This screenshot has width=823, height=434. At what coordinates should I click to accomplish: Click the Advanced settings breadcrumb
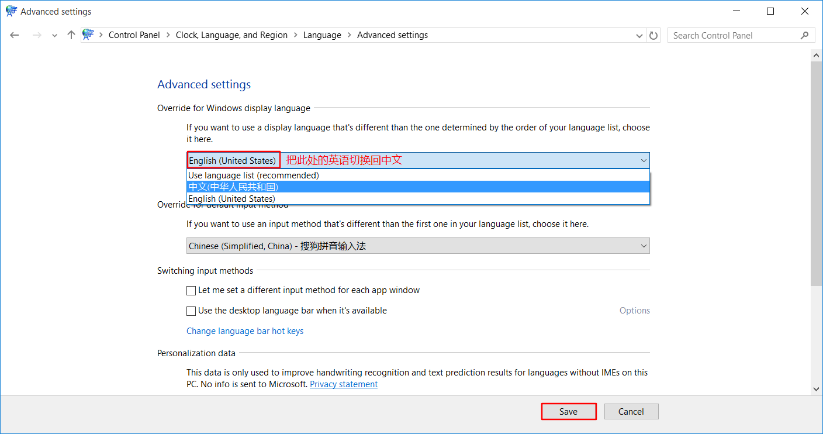coord(392,35)
